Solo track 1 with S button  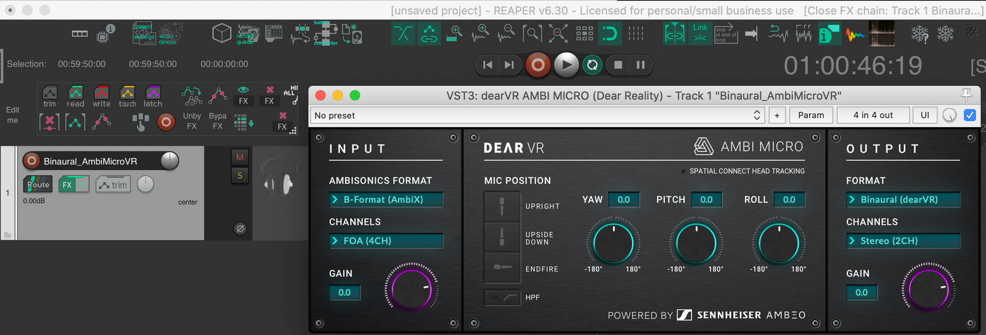click(x=240, y=176)
